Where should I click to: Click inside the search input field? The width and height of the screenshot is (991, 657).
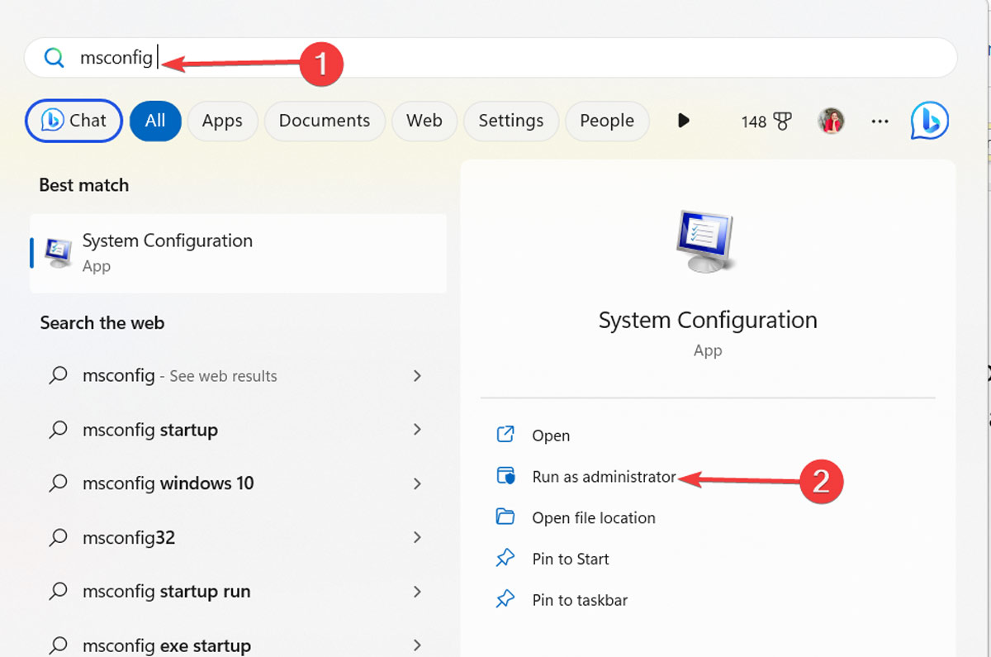(248, 58)
